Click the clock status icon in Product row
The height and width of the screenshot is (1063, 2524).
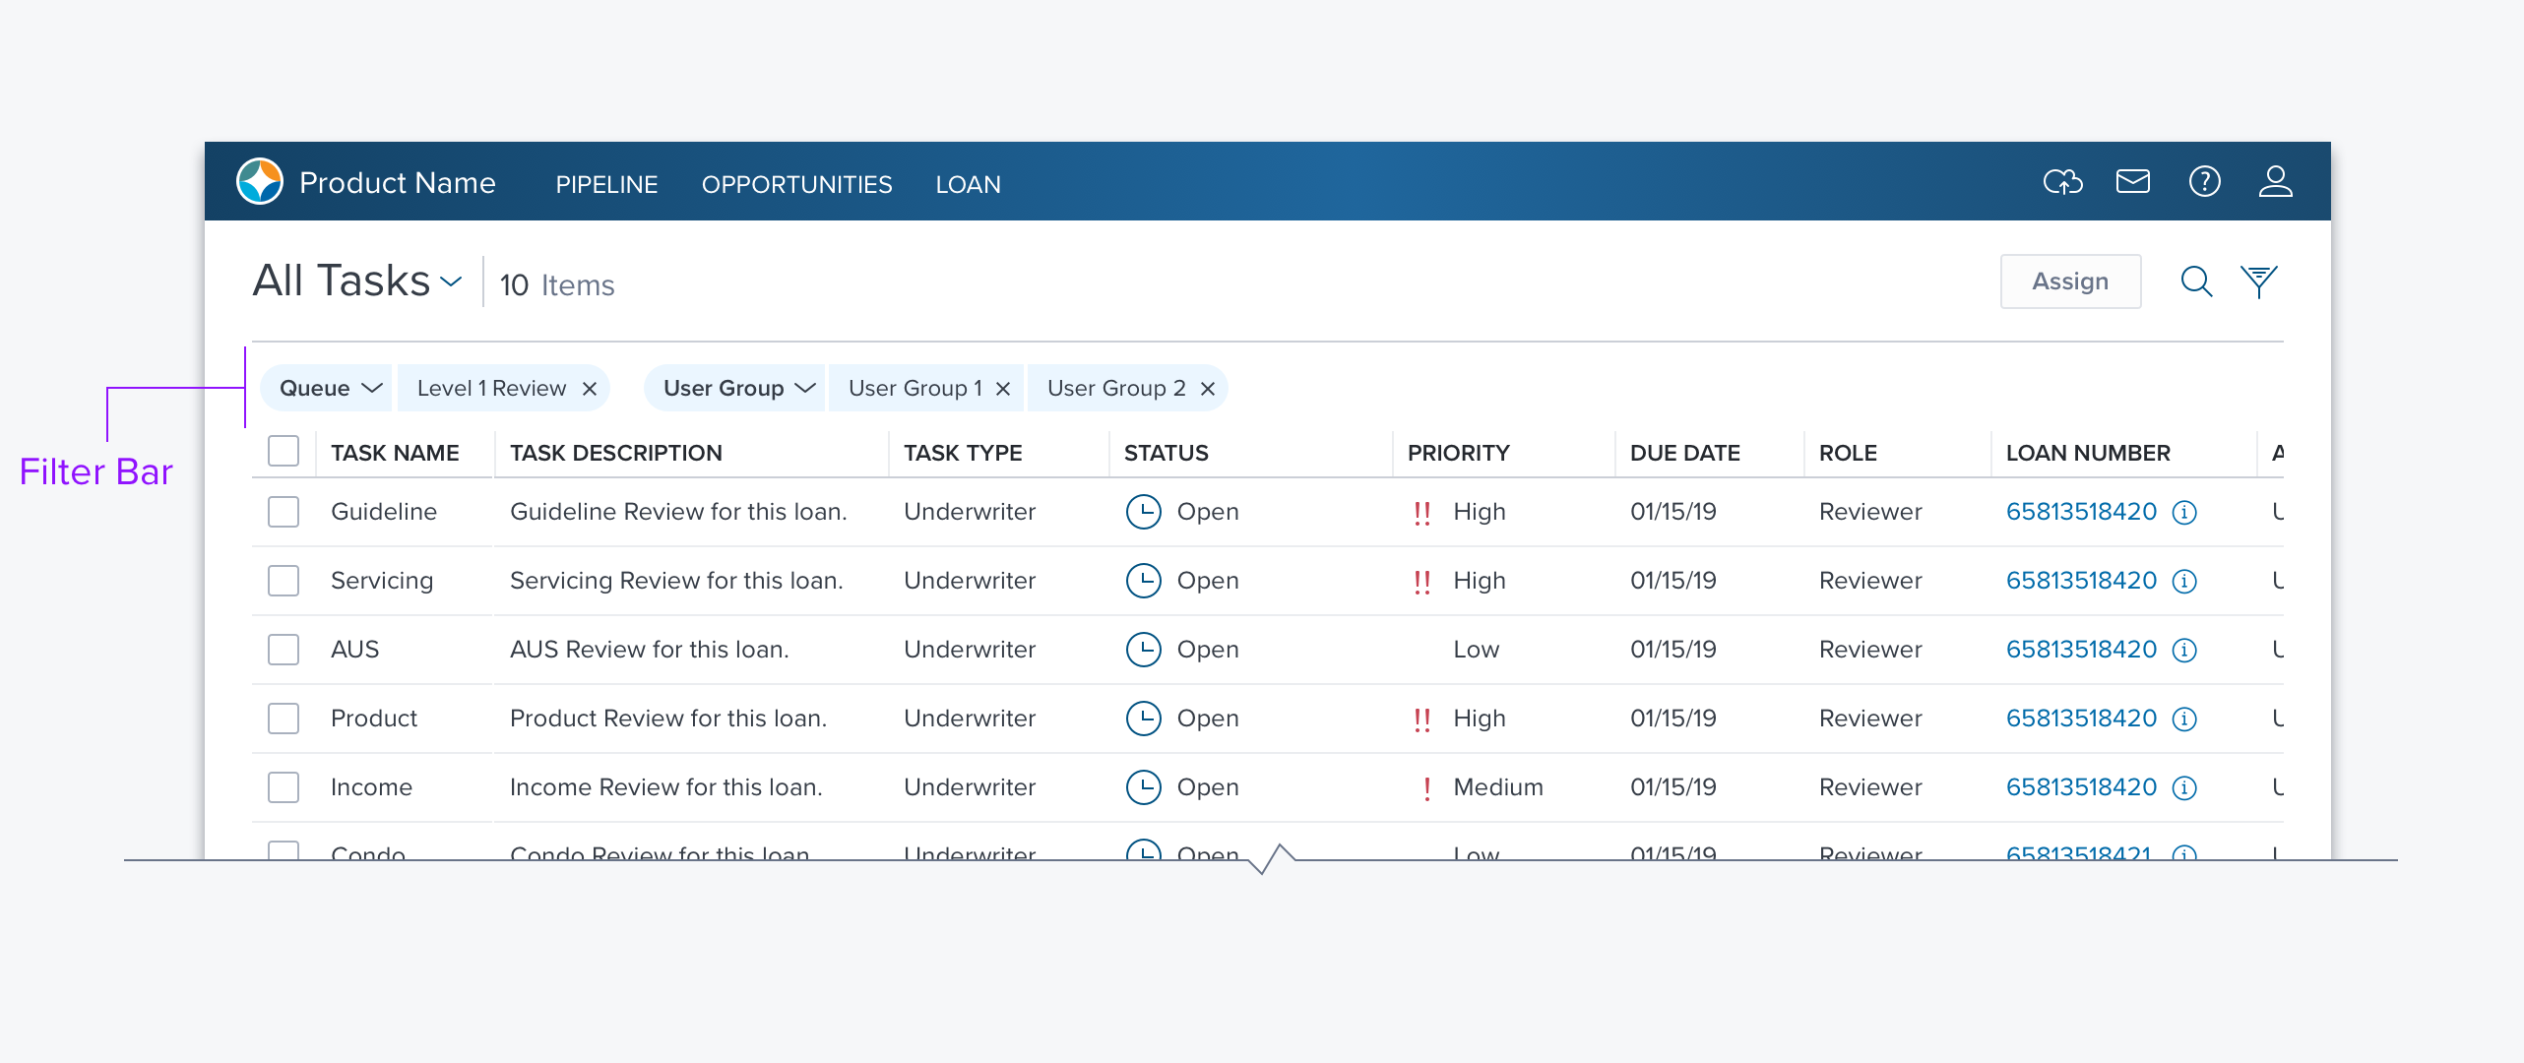(1144, 719)
